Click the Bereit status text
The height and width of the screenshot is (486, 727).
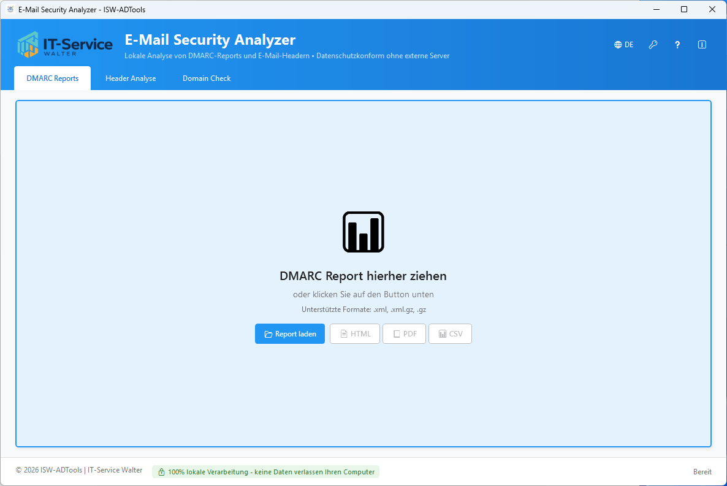click(702, 472)
